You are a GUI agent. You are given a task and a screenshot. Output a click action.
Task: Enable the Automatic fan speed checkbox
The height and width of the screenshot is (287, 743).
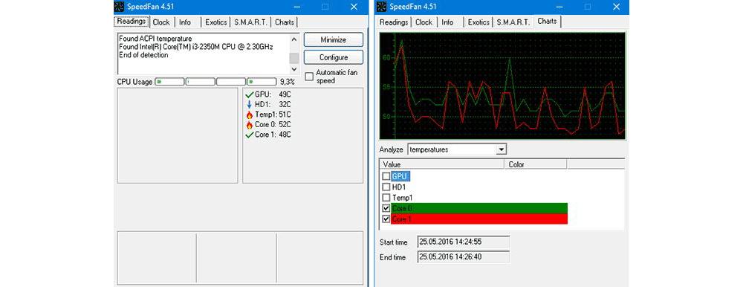click(309, 77)
